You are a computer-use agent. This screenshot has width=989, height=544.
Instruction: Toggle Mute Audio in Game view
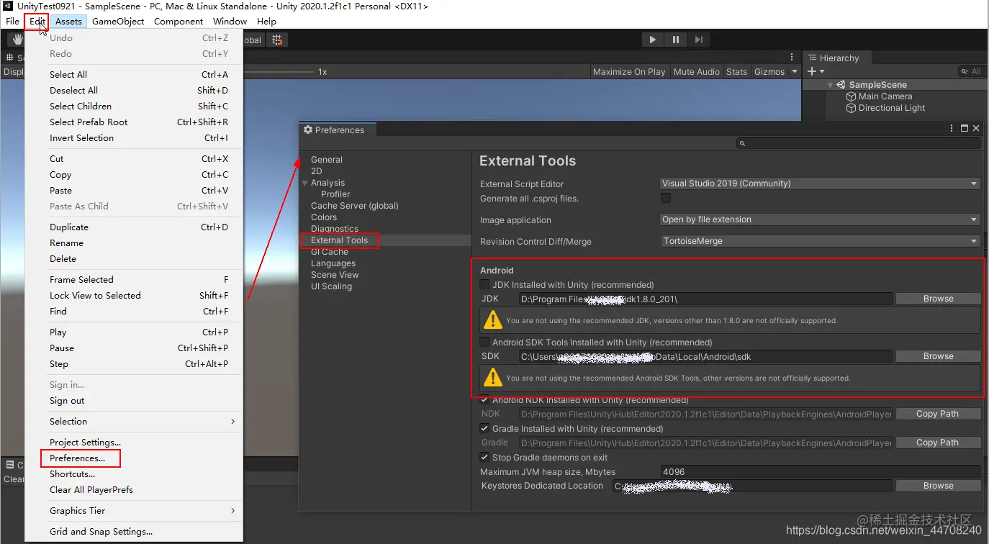coord(697,71)
